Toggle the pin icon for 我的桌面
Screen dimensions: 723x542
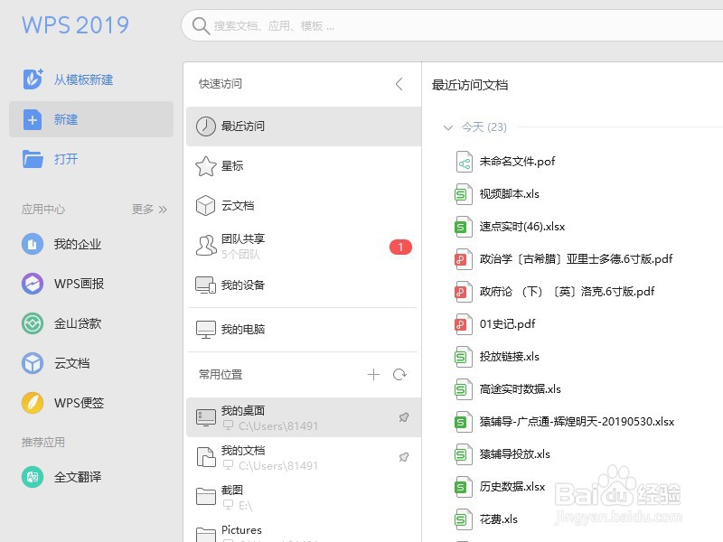pyautogui.click(x=403, y=417)
